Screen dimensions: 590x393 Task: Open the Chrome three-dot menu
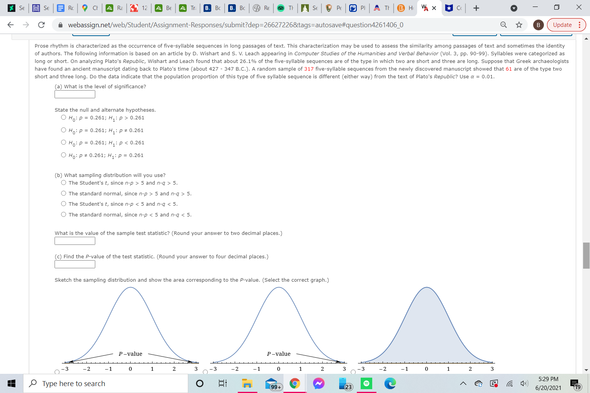[x=579, y=25]
